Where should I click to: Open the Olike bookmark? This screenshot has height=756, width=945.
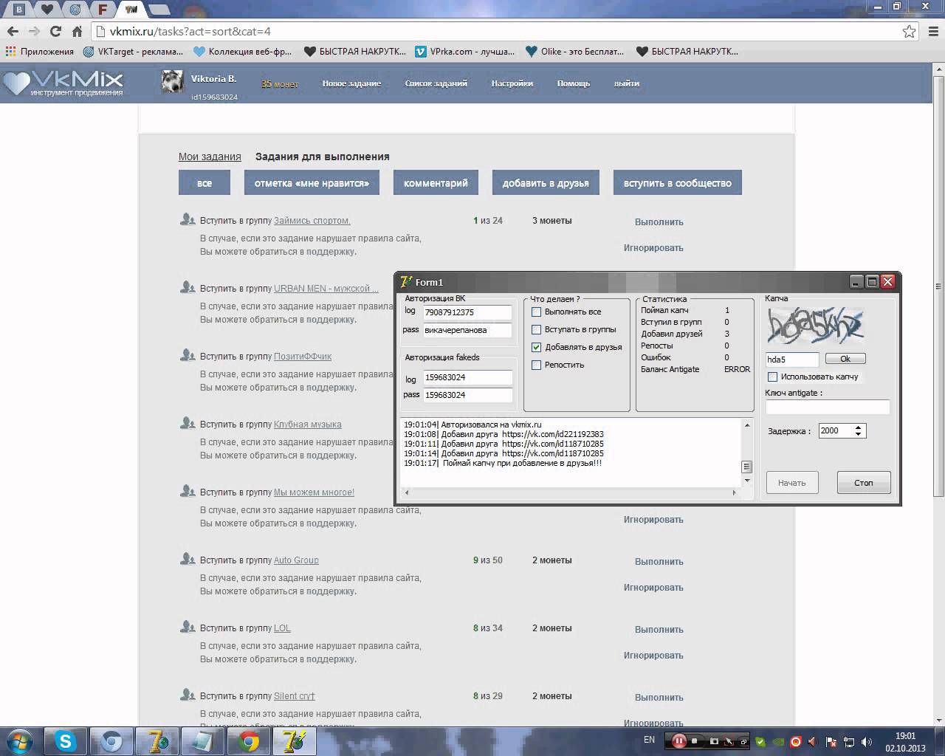pos(574,52)
